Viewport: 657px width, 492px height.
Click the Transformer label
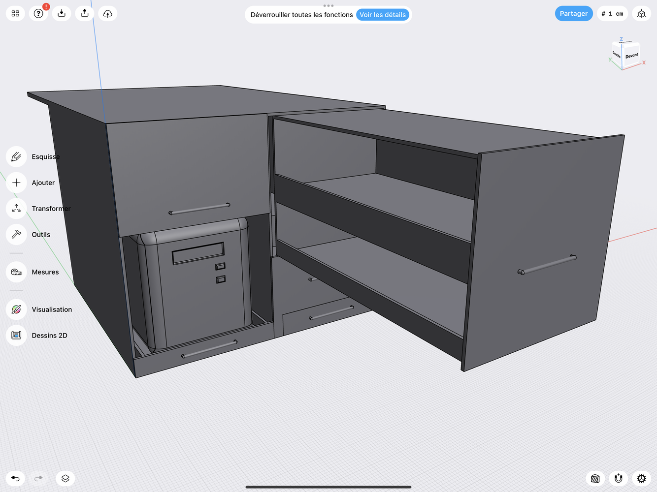click(51, 209)
